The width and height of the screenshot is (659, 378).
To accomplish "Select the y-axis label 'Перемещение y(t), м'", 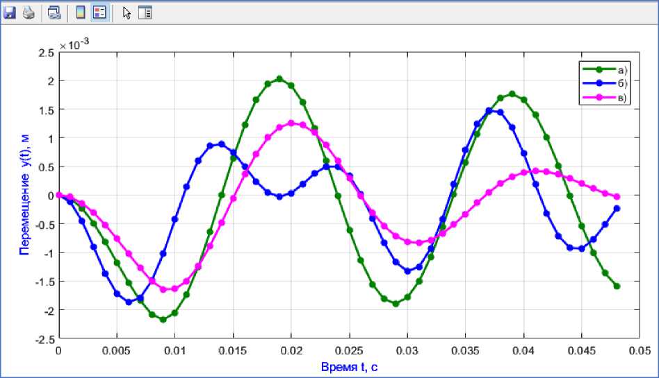I will coord(25,195).
